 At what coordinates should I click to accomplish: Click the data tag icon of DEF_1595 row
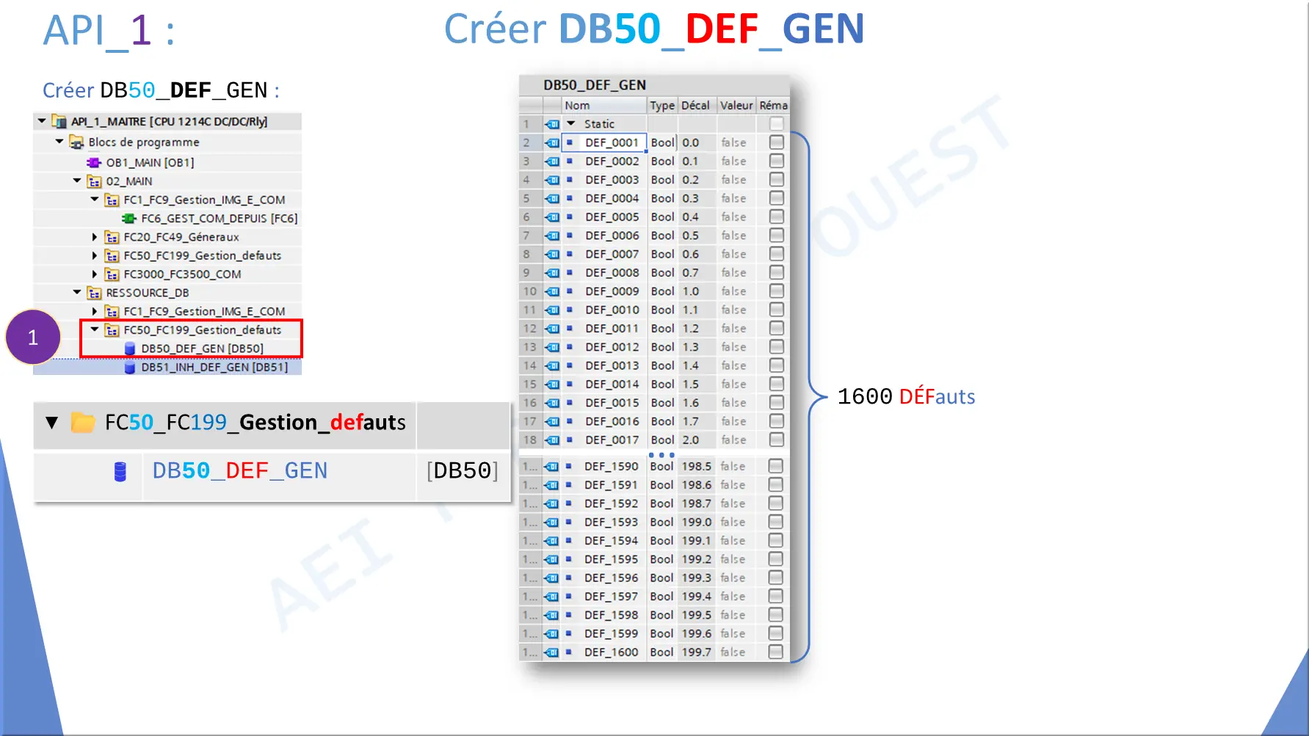click(x=552, y=559)
